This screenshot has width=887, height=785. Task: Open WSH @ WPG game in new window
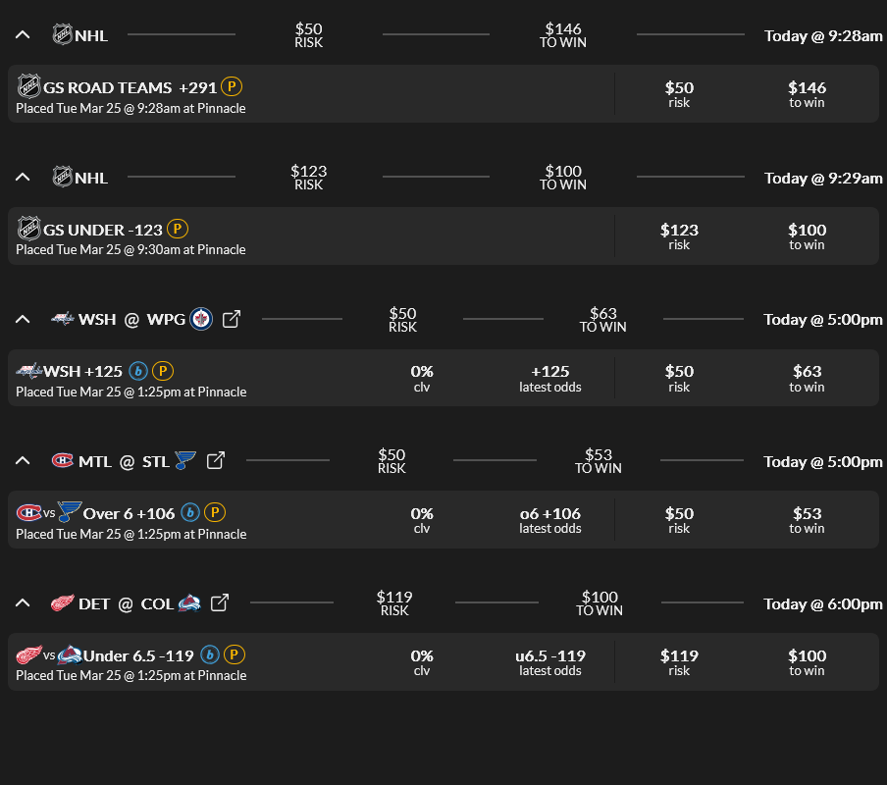point(232,319)
